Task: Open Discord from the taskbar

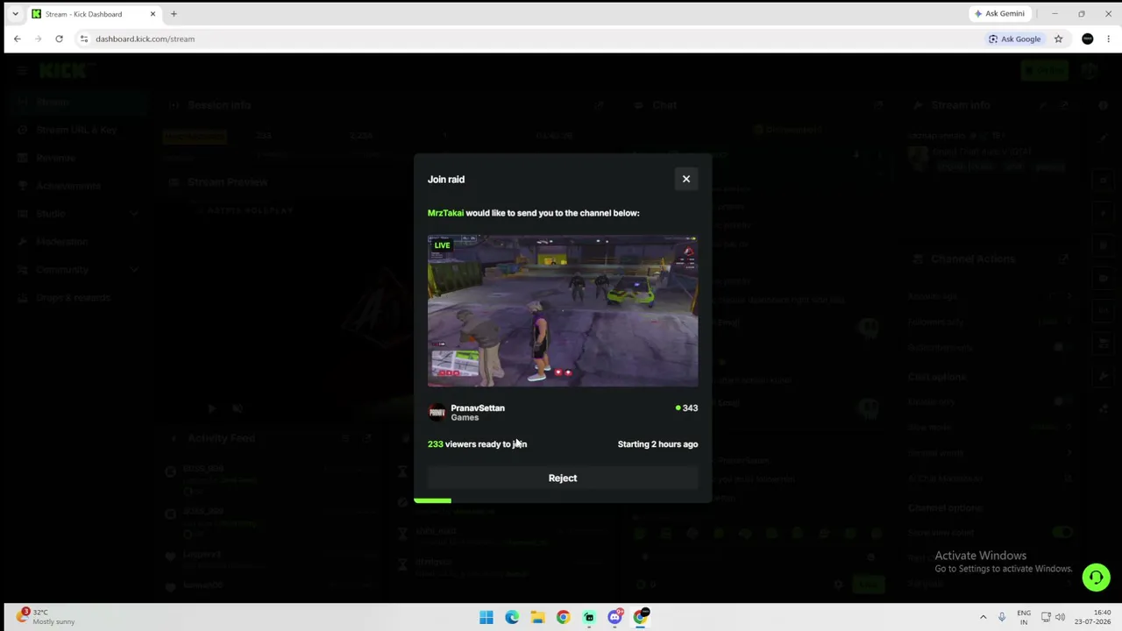Action: coord(614,617)
